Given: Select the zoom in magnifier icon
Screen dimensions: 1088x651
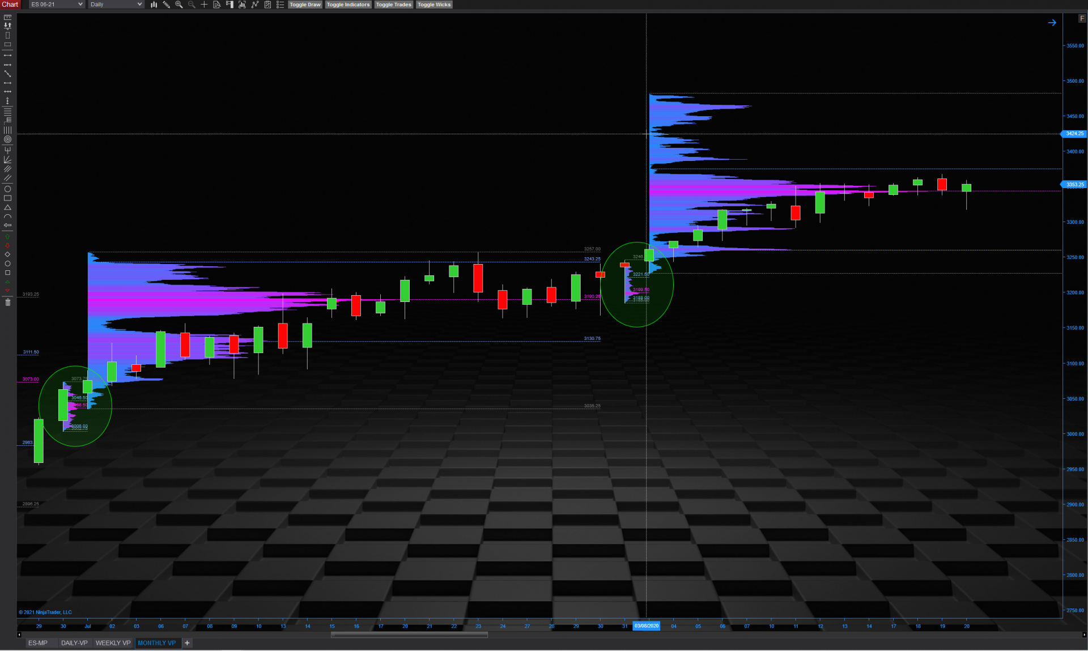Looking at the screenshot, I should point(179,5).
